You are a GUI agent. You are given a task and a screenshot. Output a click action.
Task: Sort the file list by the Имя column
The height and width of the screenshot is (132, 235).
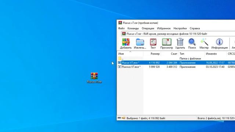pyautogui.click(x=130, y=54)
